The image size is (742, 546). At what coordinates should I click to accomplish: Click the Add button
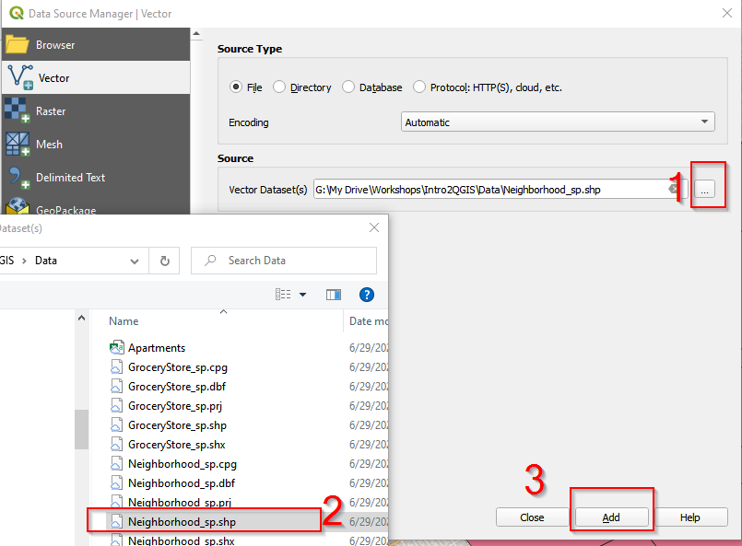click(611, 517)
